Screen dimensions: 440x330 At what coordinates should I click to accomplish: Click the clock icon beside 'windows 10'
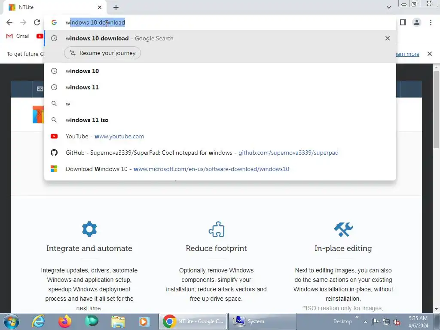pos(54,71)
